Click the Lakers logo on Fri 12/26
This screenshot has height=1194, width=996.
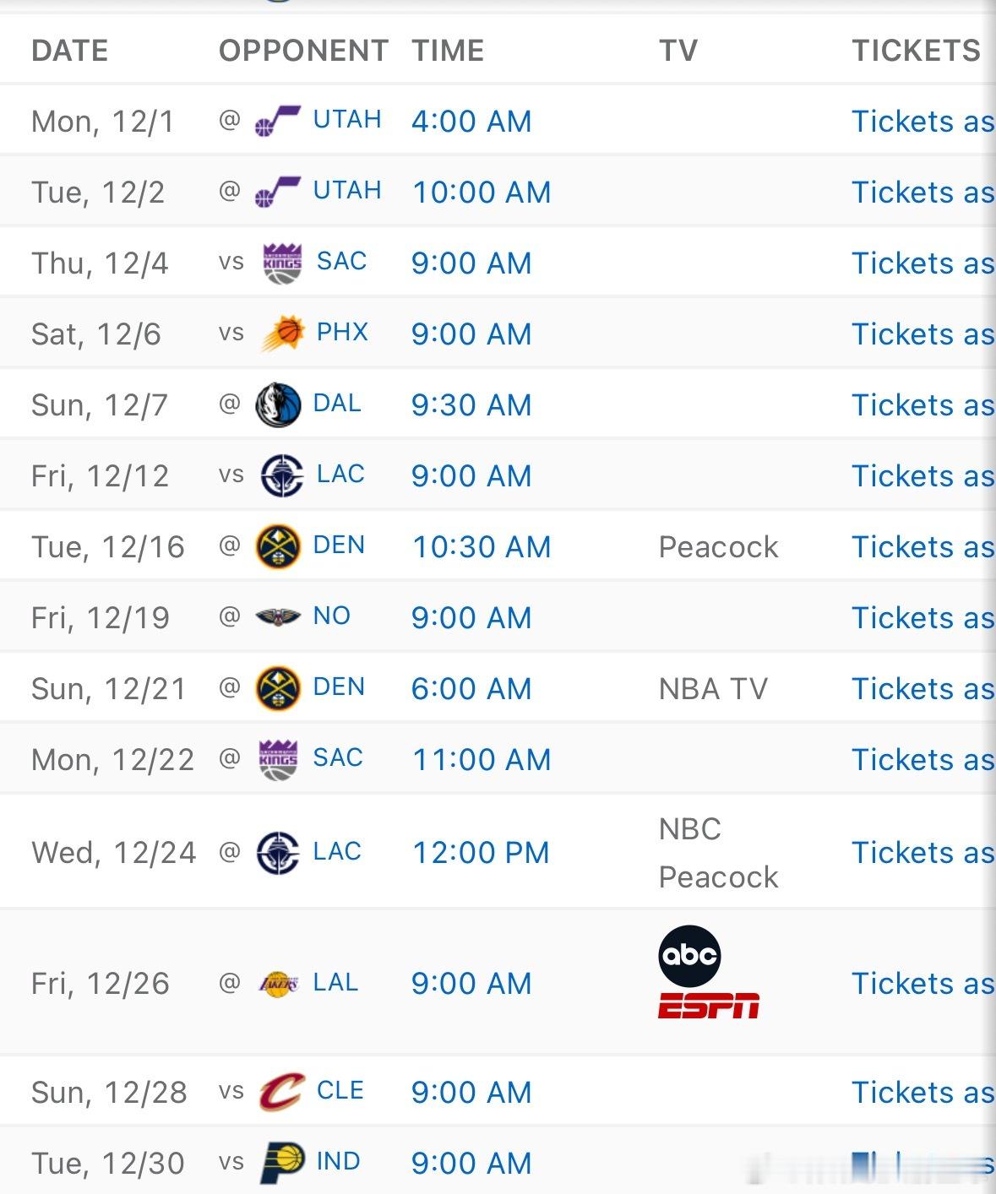coord(278,984)
